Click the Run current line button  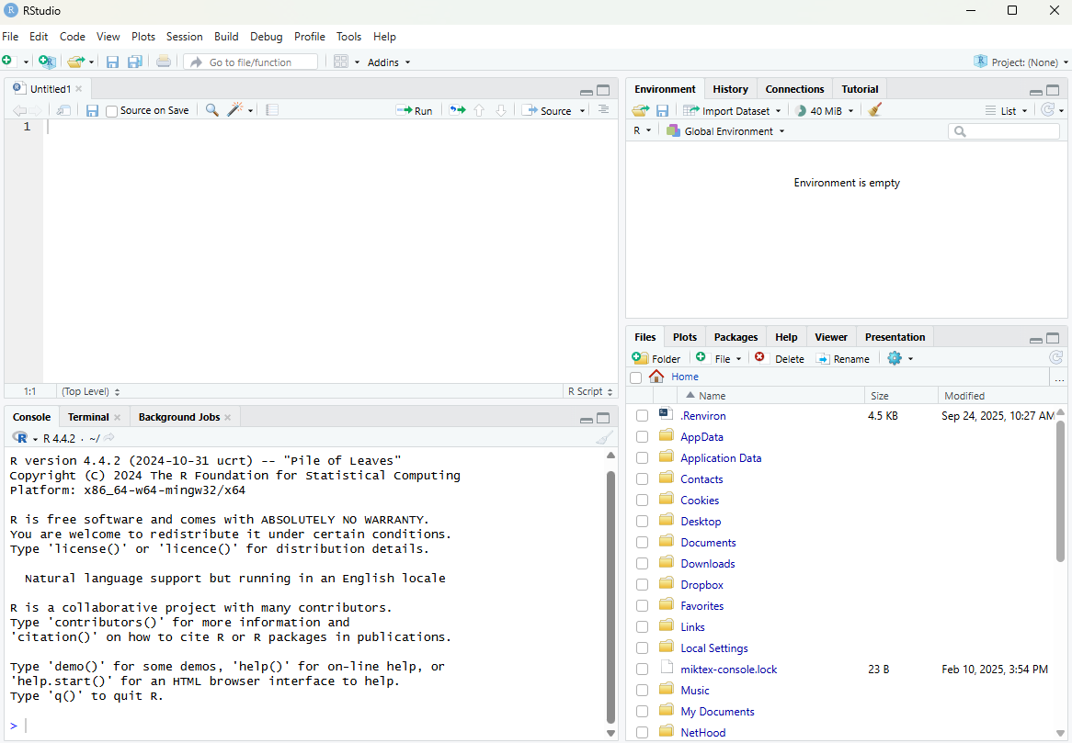tap(414, 110)
